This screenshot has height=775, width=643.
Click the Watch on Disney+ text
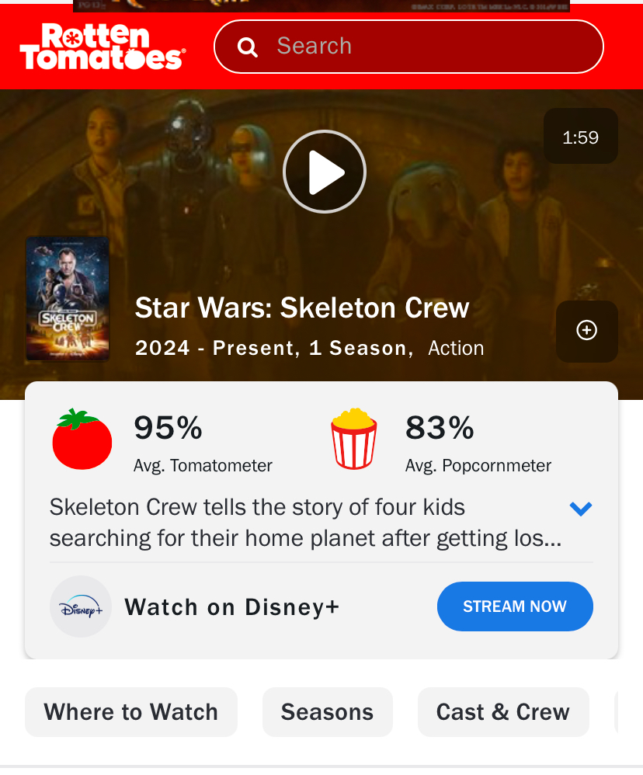[x=231, y=607]
